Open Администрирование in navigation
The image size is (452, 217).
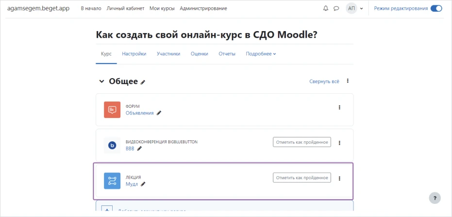203,8
